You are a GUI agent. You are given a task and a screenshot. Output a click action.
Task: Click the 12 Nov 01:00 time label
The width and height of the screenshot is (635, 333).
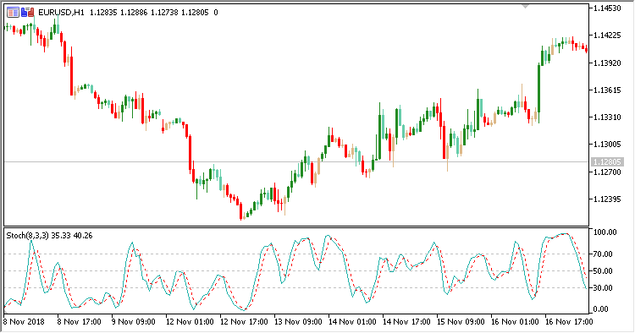pyautogui.click(x=190, y=322)
